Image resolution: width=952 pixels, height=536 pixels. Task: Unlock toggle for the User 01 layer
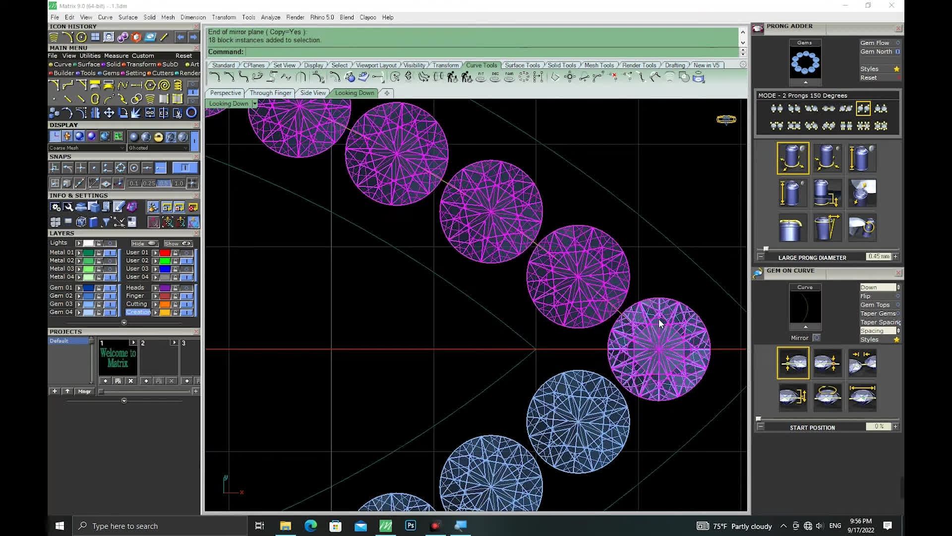click(x=175, y=253)
